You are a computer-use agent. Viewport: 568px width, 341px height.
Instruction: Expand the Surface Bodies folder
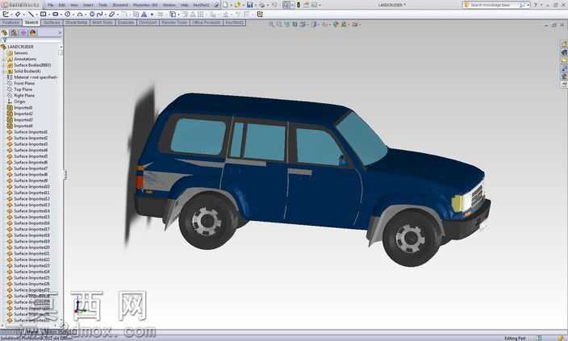click(x=3, y=65)
